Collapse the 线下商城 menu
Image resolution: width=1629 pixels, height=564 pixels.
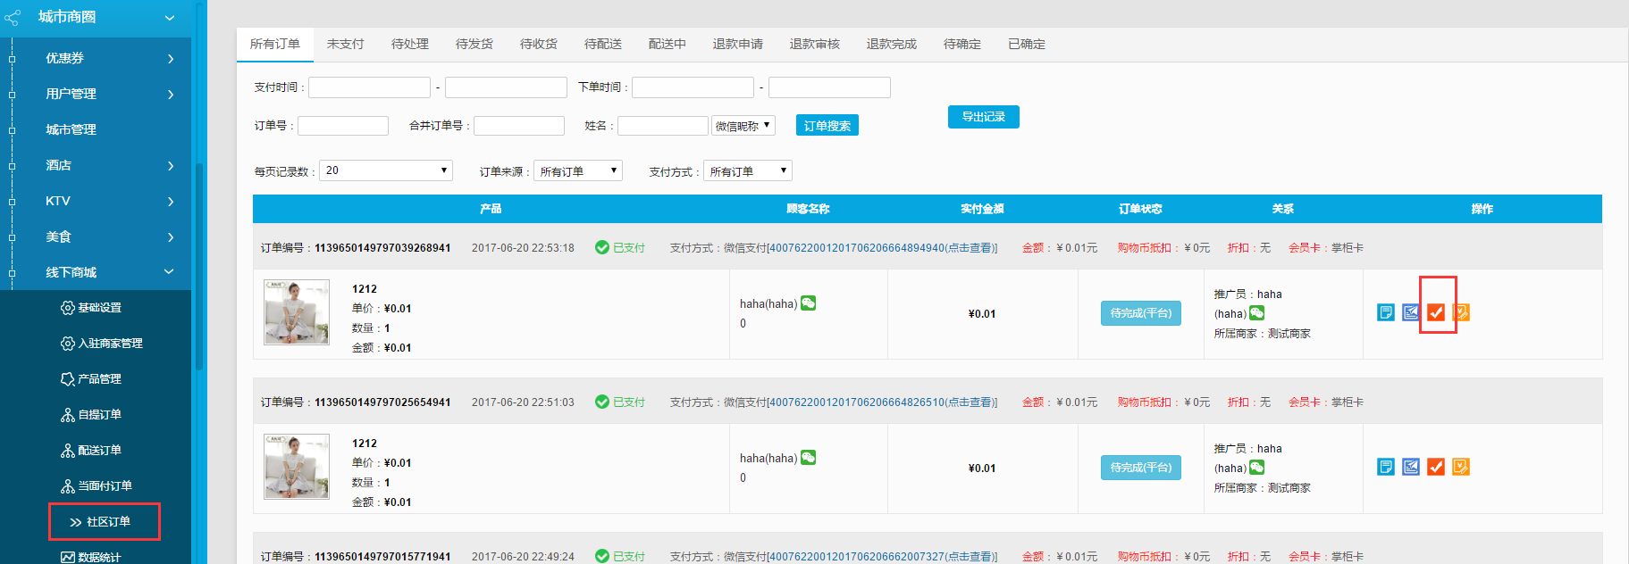[x=169, y=272]
